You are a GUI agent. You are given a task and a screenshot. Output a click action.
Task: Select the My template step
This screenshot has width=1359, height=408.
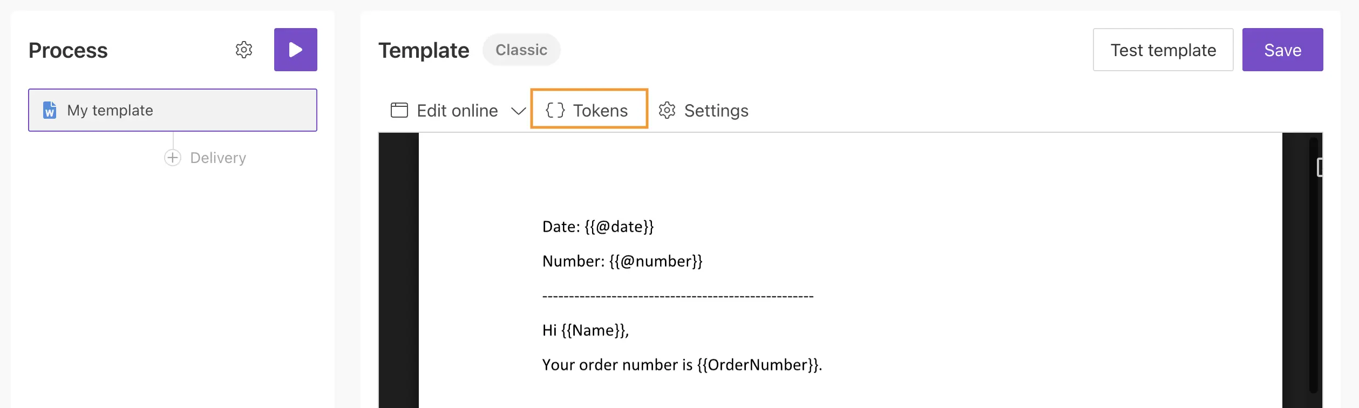172,110
